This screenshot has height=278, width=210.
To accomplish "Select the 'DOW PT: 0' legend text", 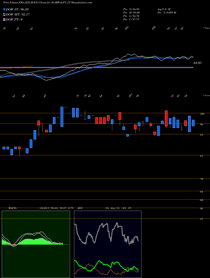I will click(x=14, y=19).
